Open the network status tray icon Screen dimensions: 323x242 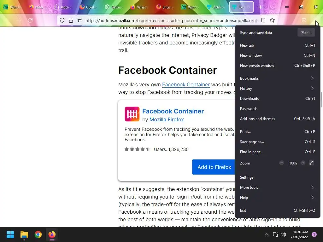275,234
